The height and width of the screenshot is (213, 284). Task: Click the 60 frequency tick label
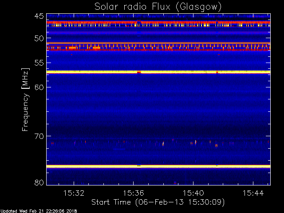tap(39, 87)
